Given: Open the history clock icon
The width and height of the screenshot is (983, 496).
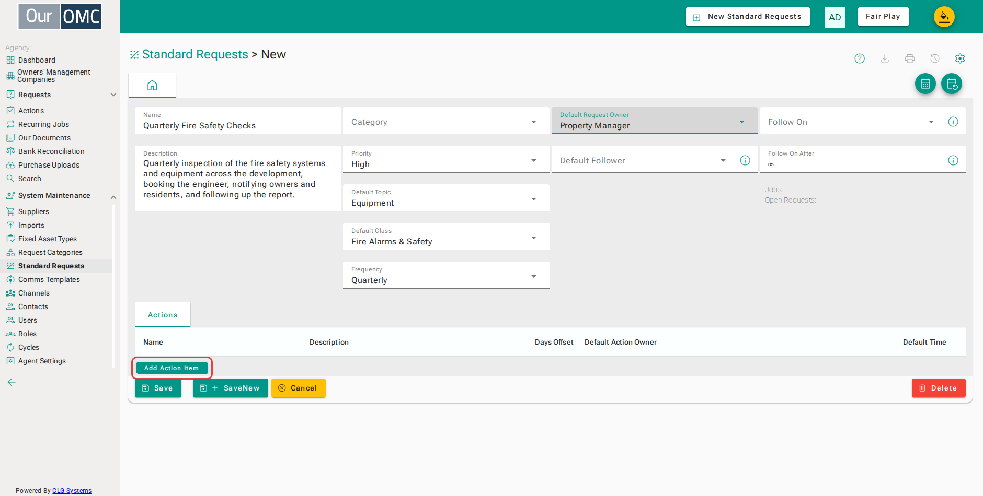Looking at the screenshot, I should coord(935,58).
